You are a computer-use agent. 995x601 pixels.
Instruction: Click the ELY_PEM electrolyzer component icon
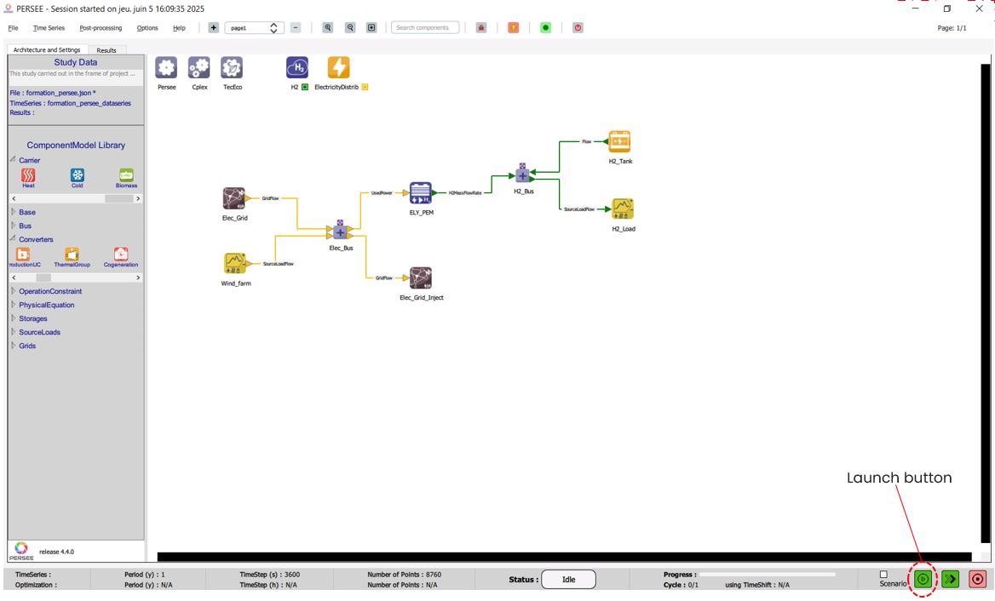420,192
